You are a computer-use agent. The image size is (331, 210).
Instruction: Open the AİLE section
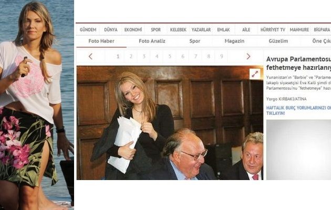coord(246,30)
